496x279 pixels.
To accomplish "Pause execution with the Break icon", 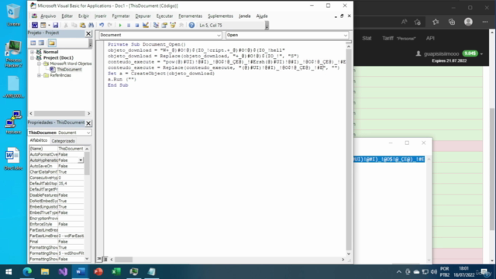I will pyautogui.click(x=129, y=26).
